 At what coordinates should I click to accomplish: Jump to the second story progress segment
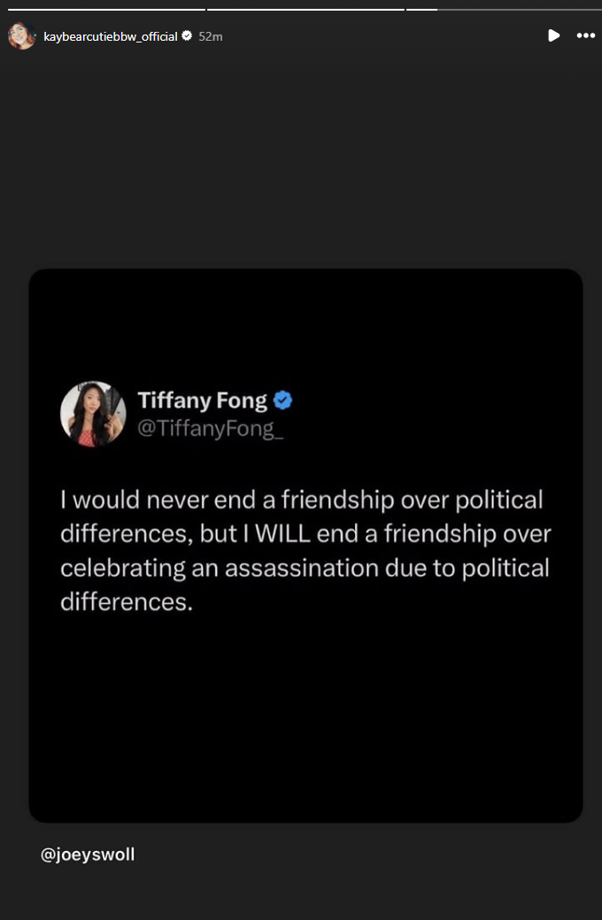pos(305,10)
